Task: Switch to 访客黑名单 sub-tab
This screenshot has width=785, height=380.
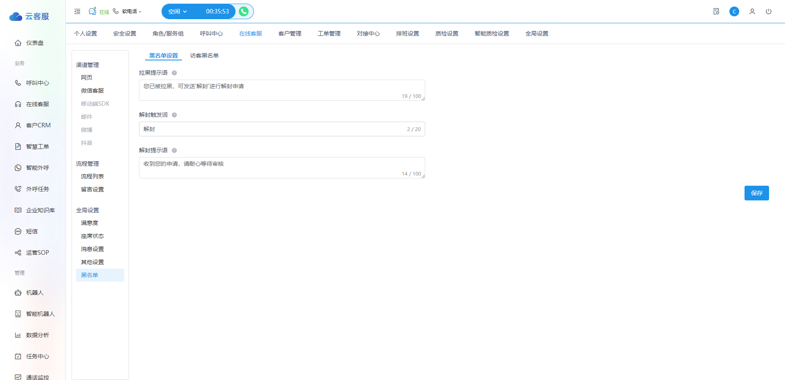Action: (204, 56)
